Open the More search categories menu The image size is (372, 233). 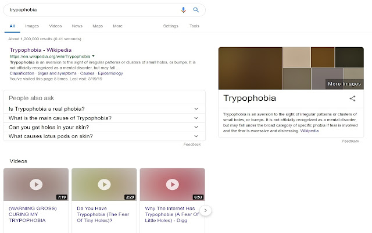(x=117, y=26)
